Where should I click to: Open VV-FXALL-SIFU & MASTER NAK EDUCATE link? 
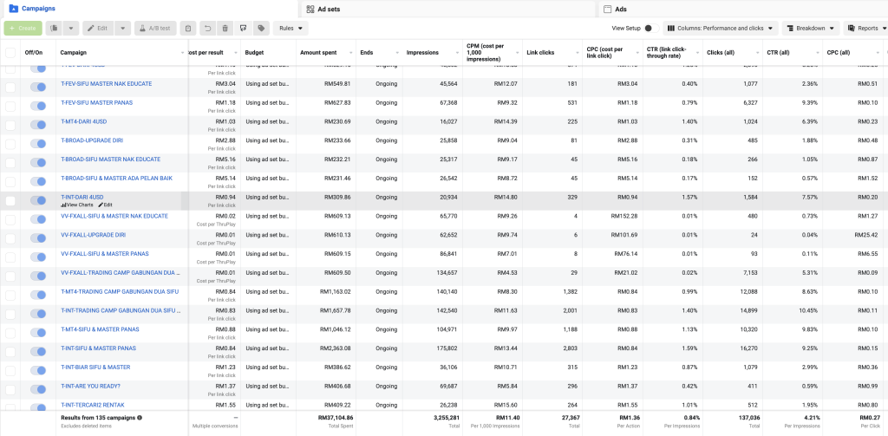click(x=114, y=216)
